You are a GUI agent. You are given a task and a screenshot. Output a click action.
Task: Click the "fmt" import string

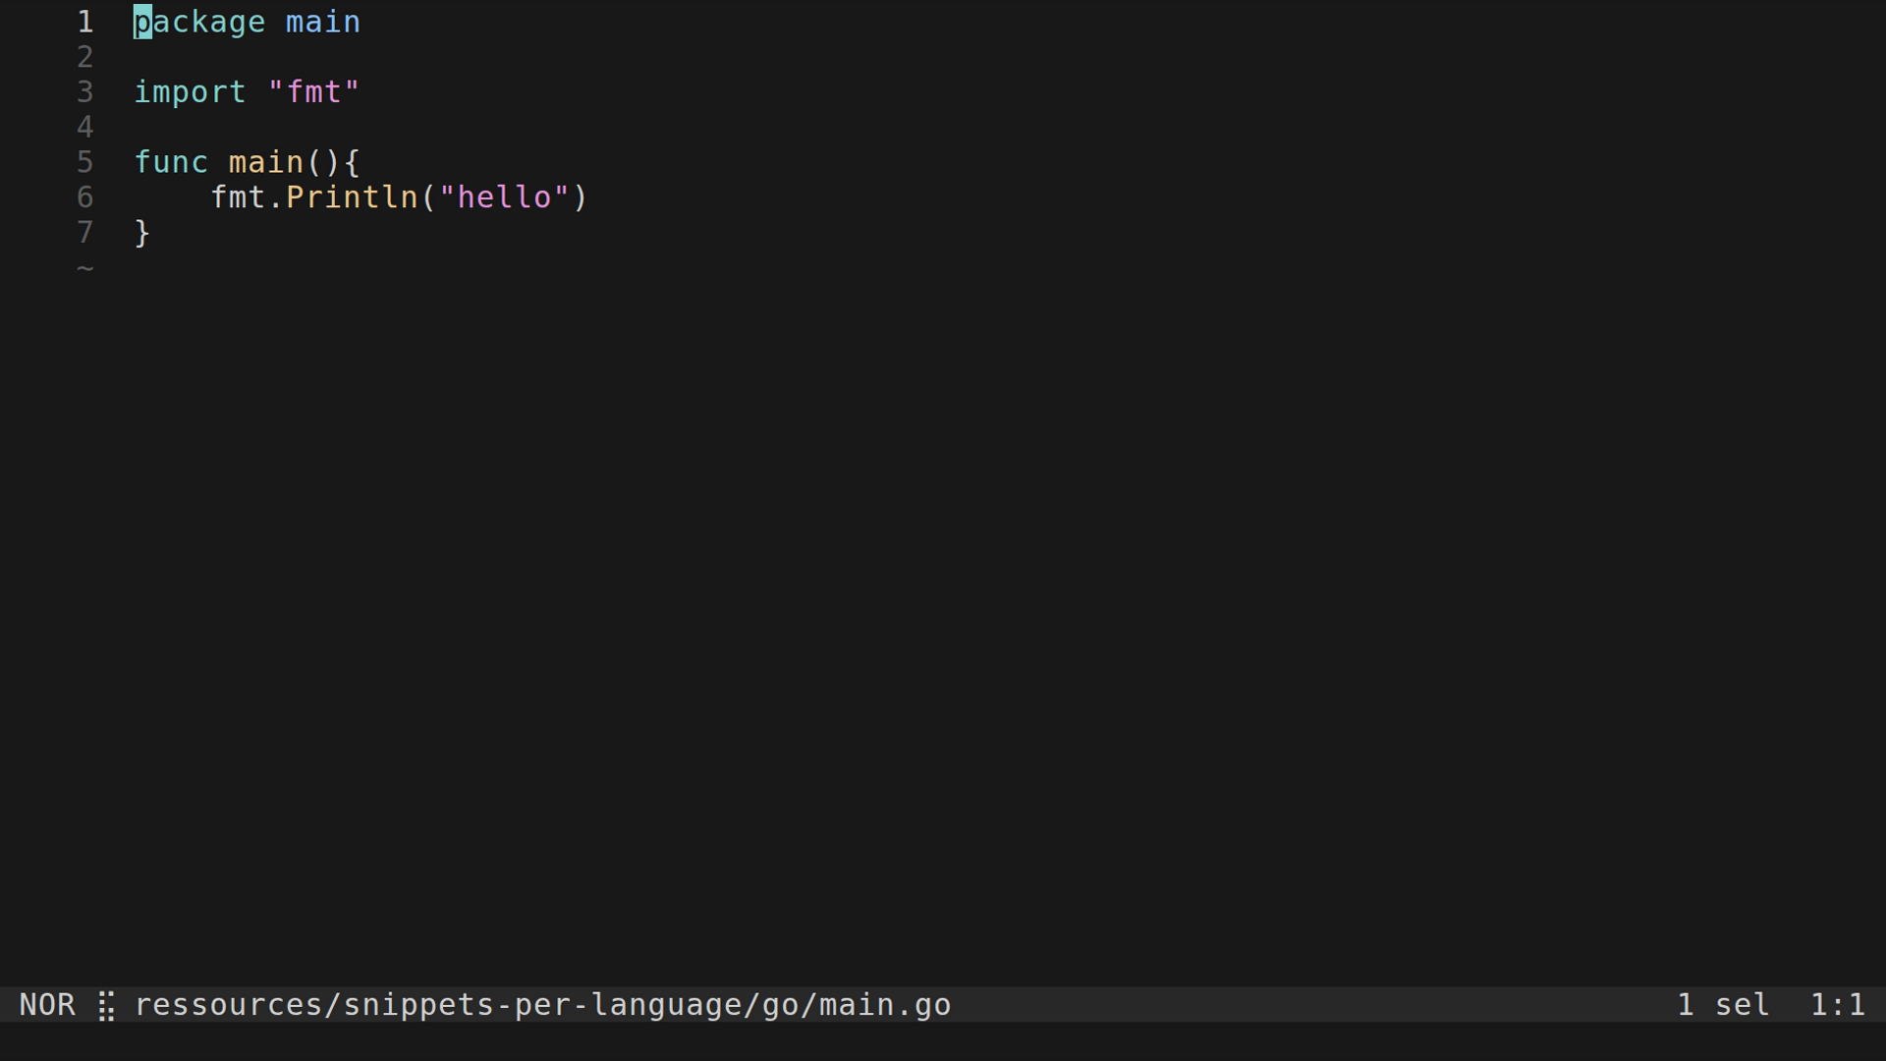[x=313, y=92]
